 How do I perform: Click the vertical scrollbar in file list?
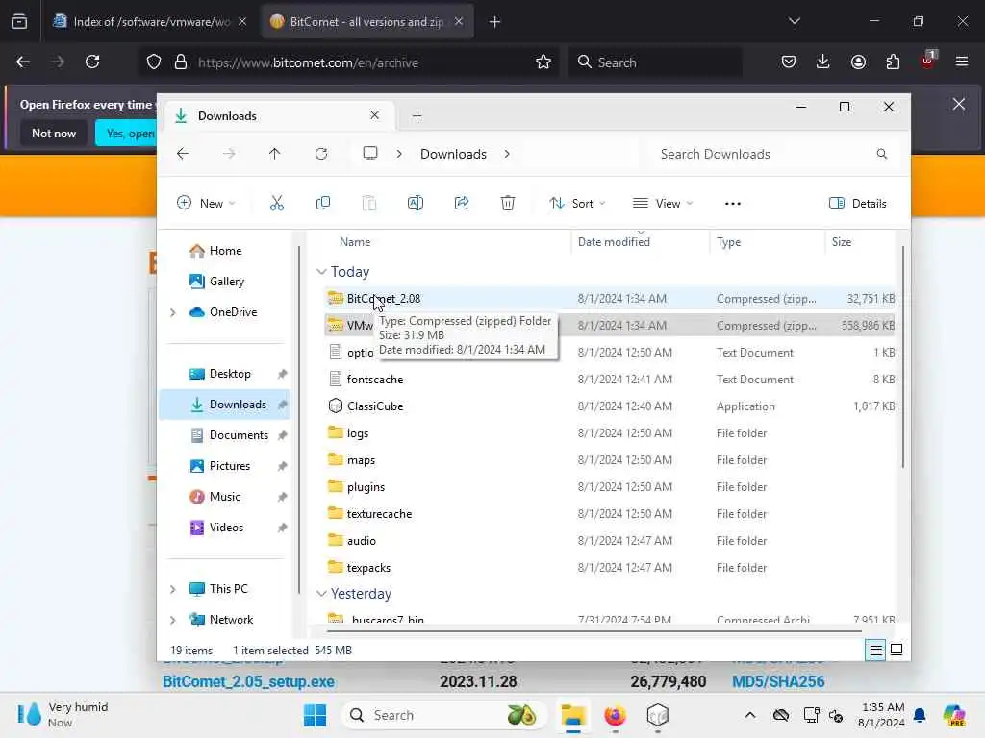tap(902, 357)
